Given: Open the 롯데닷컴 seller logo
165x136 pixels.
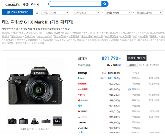Looking at the screenshot, I should point(83,100).
